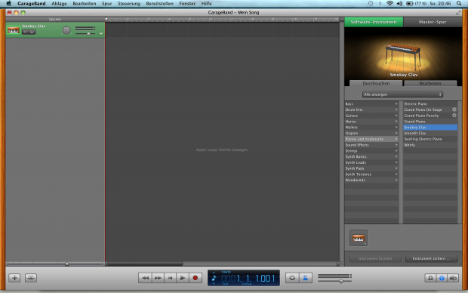
Task: Expand the Strings category
Action: [x=371, y=151]
